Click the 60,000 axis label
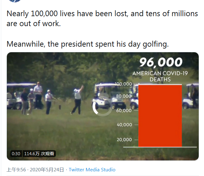Viewport: 204px width, 176px height. point(124,110)
